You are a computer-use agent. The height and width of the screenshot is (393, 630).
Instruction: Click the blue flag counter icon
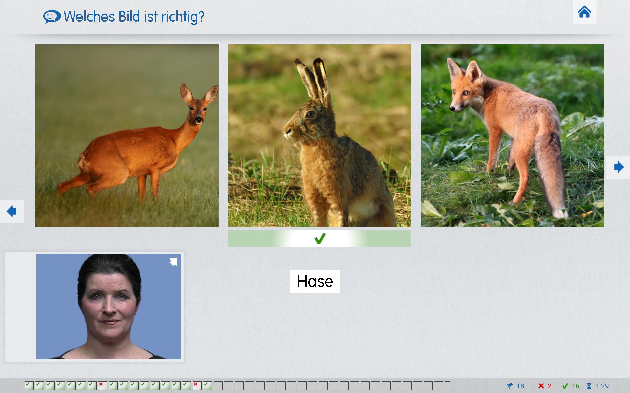tap(510, 386)
